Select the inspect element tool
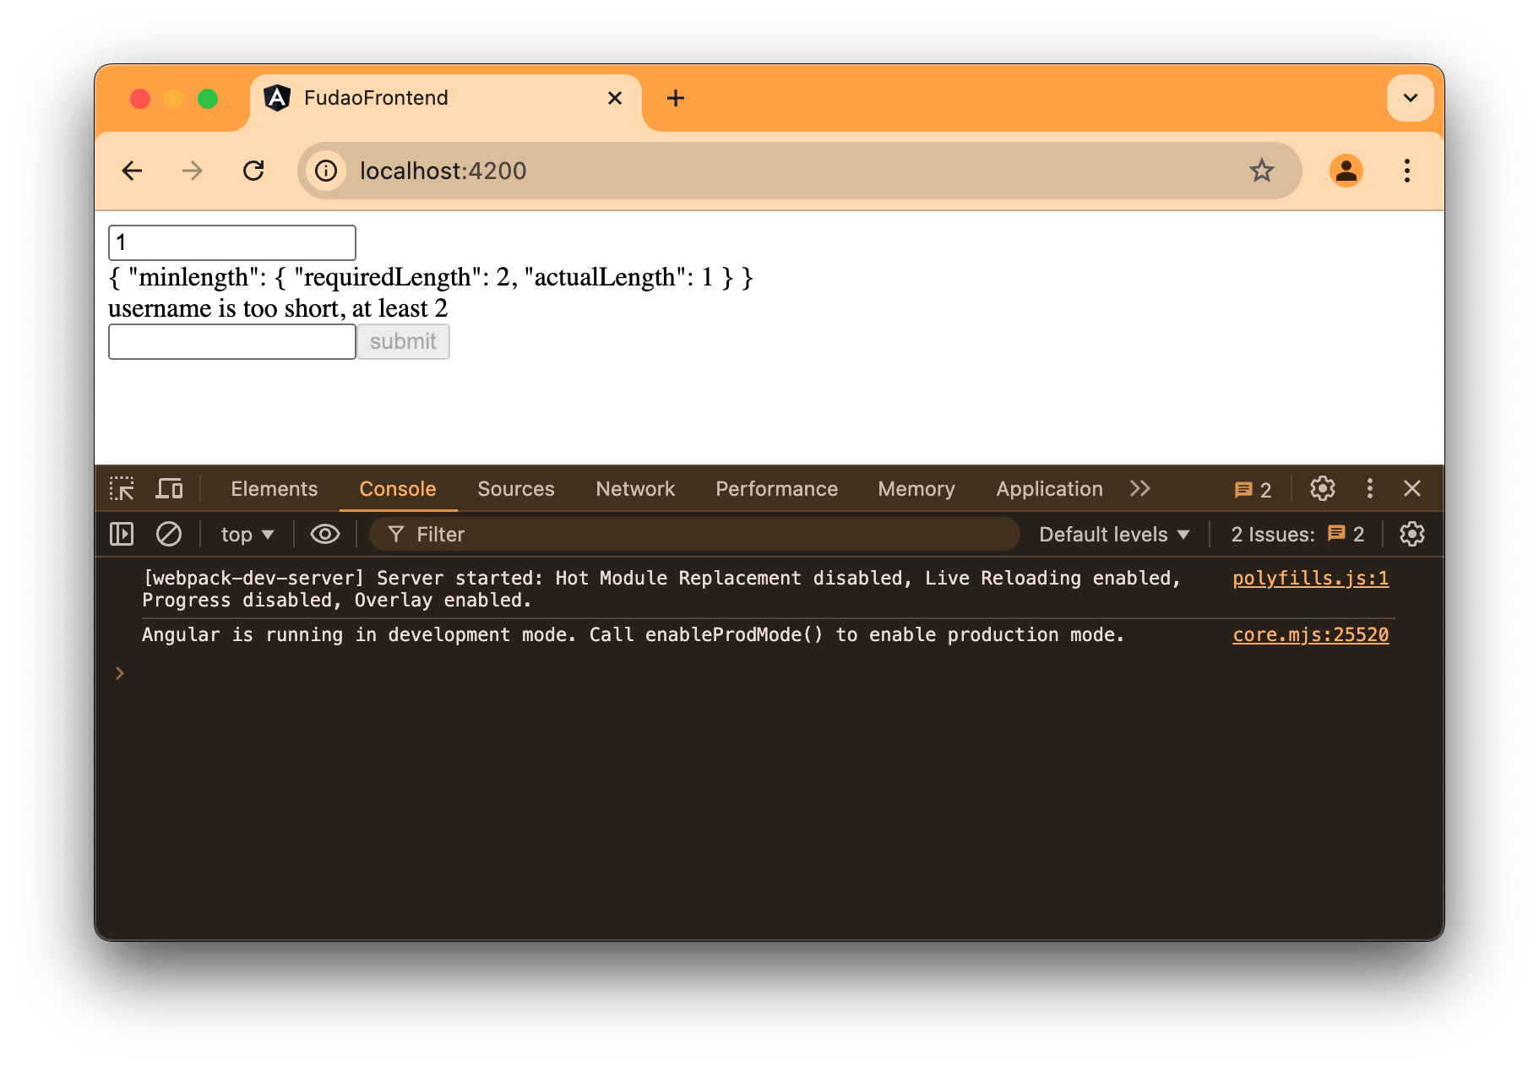 [x=122, y=488]
